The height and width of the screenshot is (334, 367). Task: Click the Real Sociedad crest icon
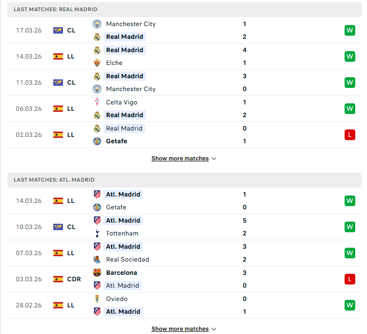click(97, 259)
